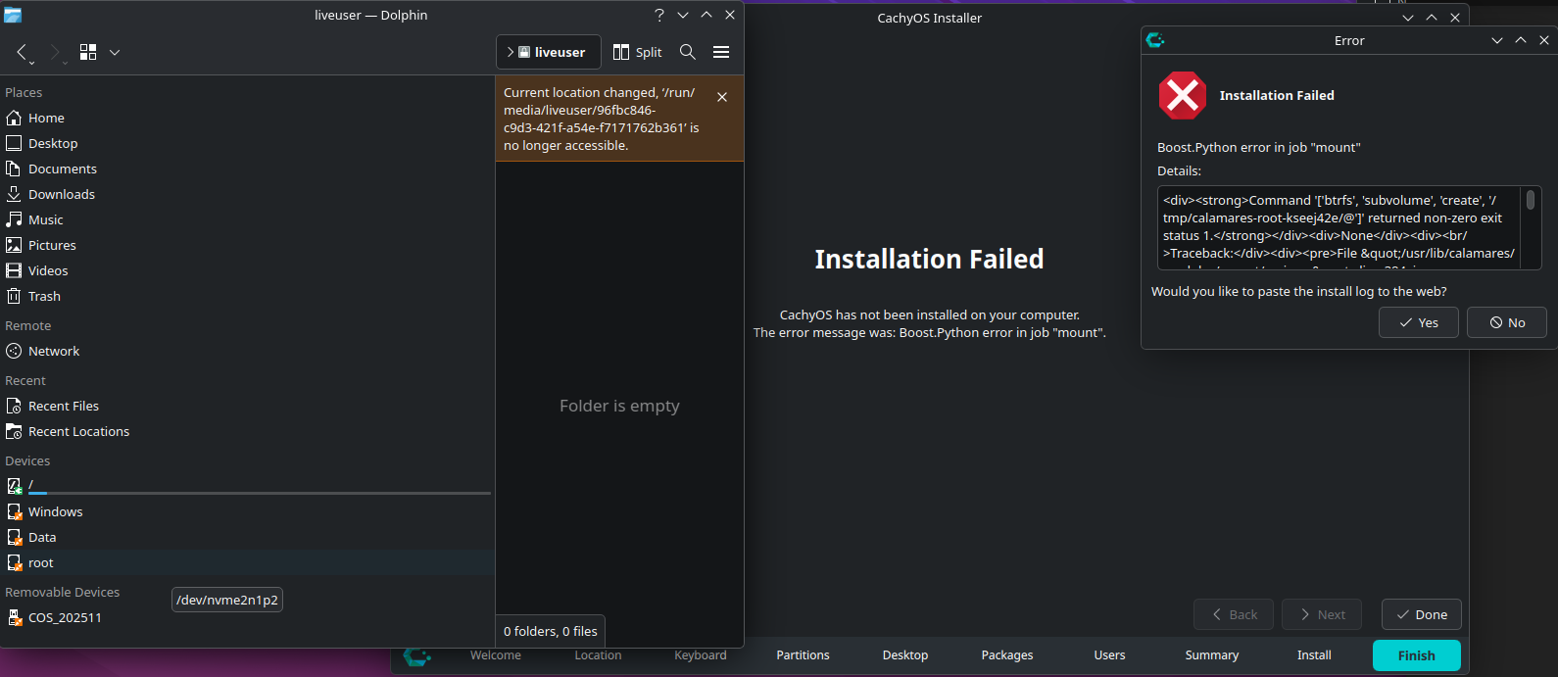Click "Installation Failed" heading in installer
The image size is (1558, 677).
[929, 259]
